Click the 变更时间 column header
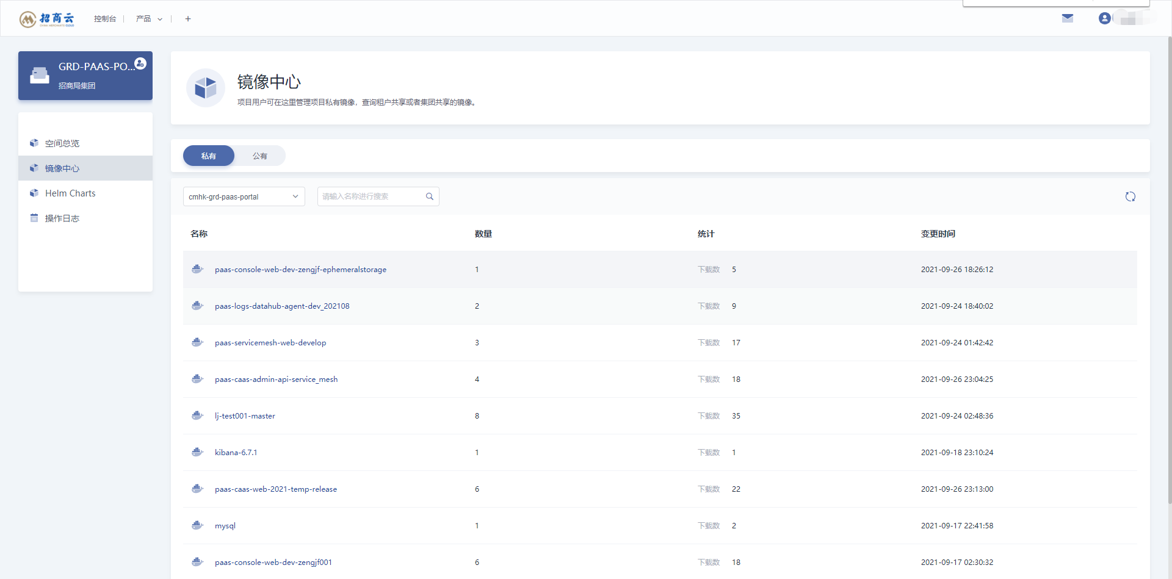 [x=938, y=234]
